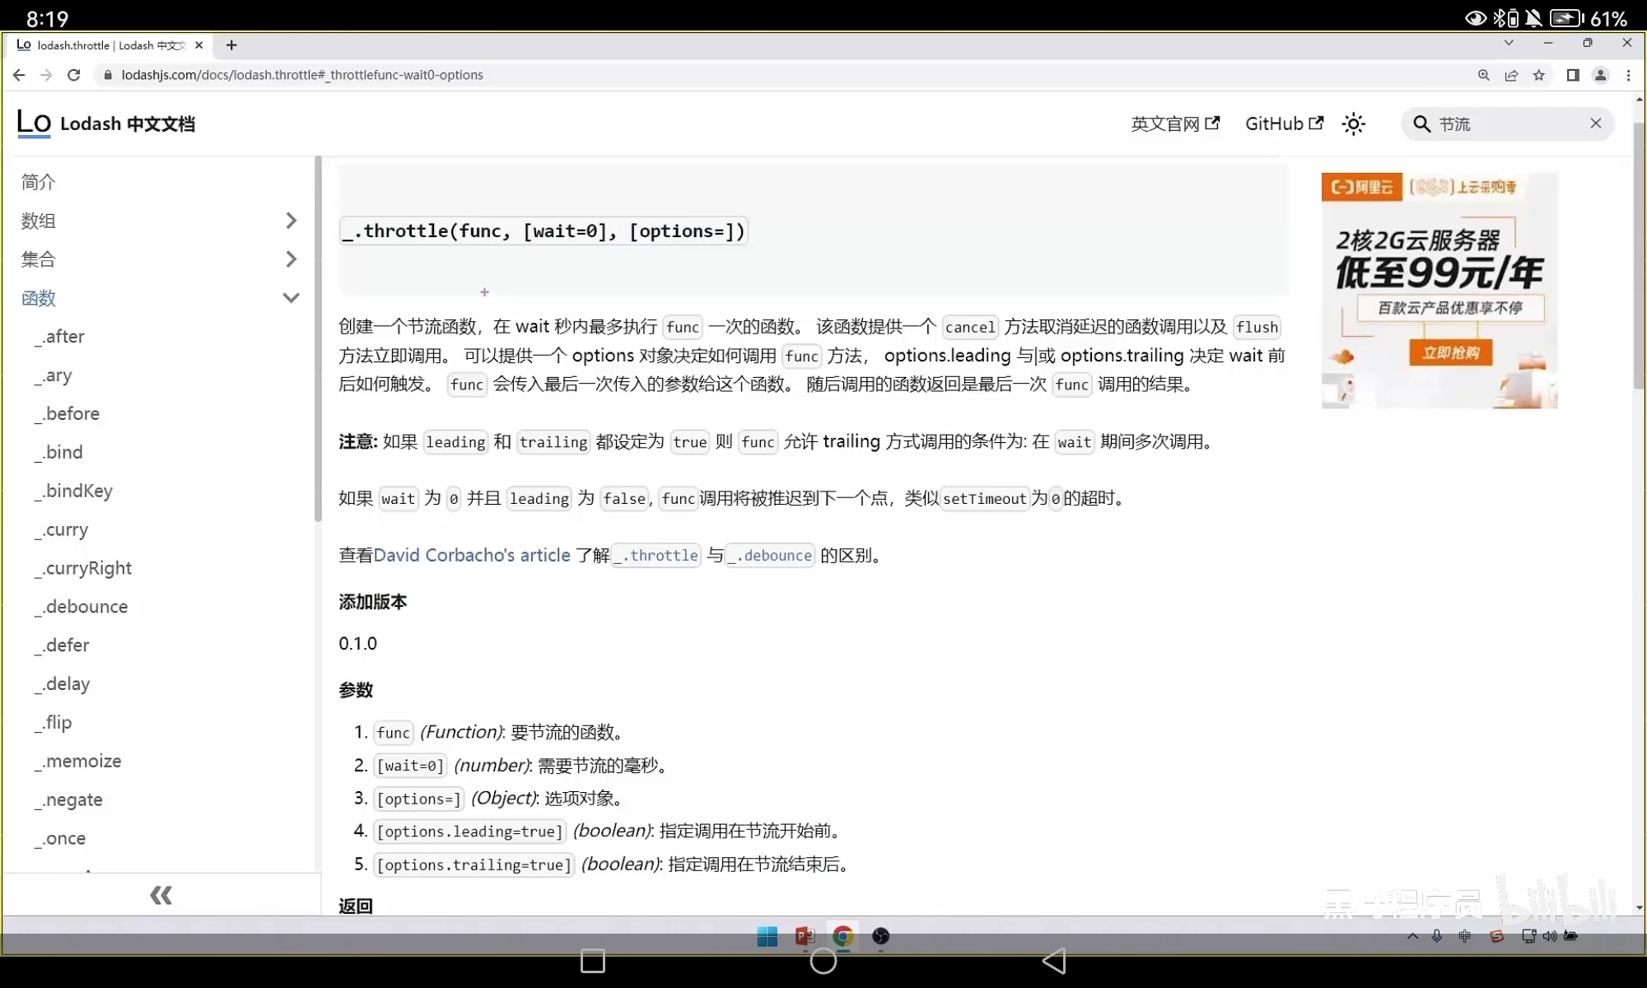Click the Chrome share page icon
This screenshot has height=988, width=1647.
pos(1511,75)
